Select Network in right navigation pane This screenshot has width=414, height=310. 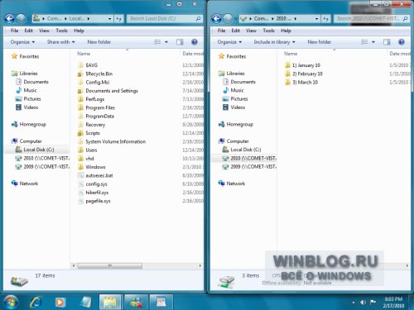tap(232, 184)
